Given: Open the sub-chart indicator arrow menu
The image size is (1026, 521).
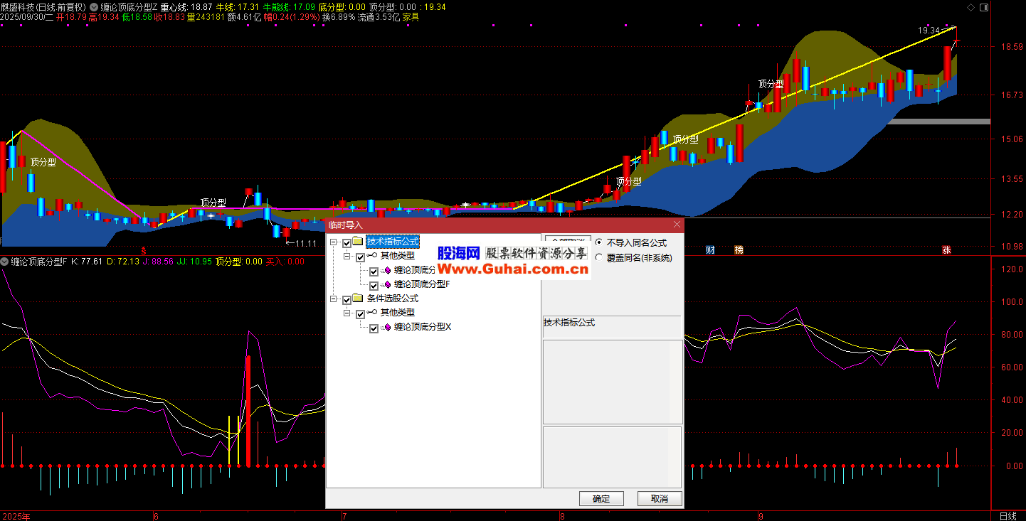Looking at the screenshot, I should click(4, 262).
